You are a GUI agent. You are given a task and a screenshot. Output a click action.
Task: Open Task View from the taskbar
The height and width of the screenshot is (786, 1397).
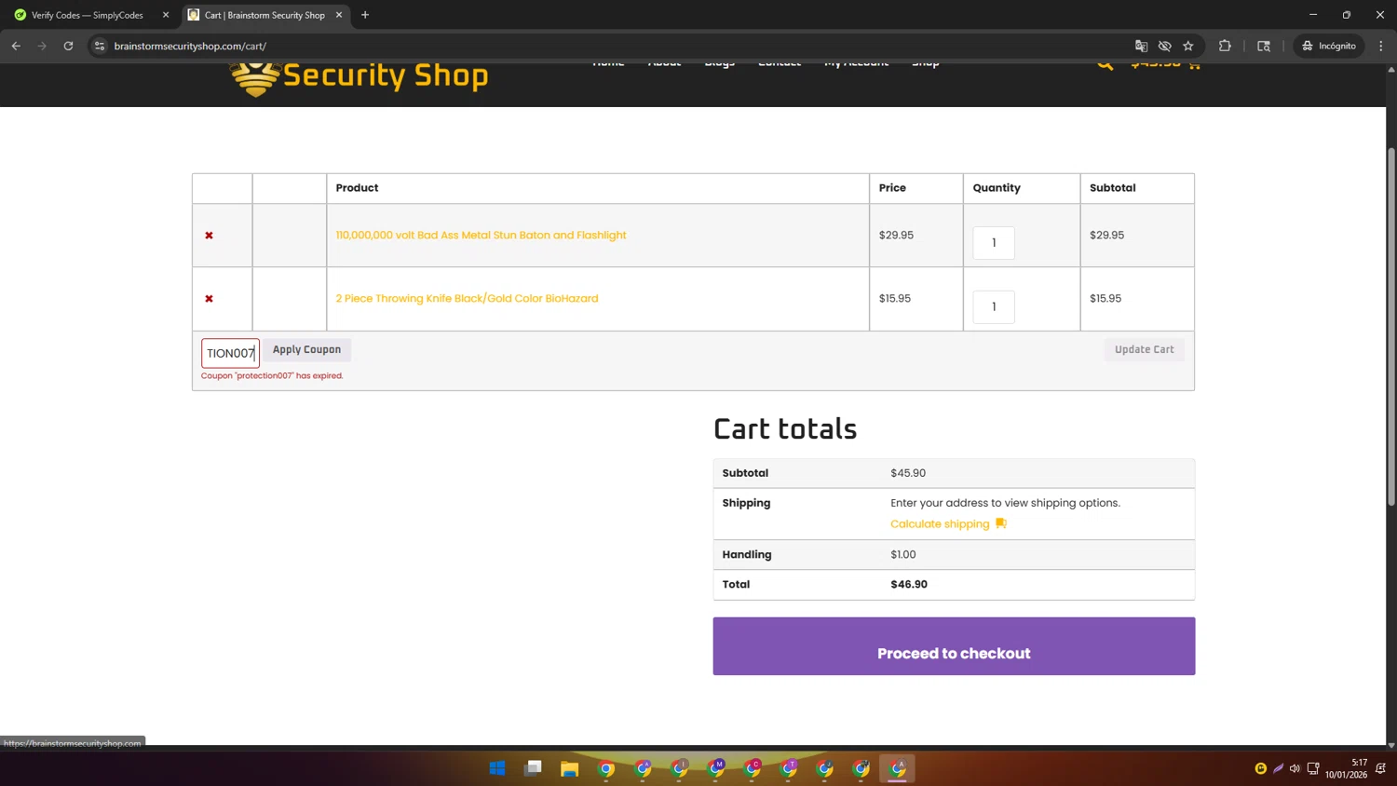(534, 768)
